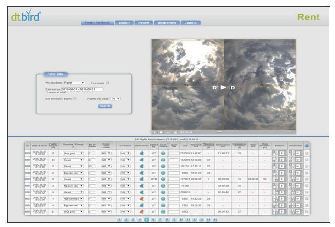This screenshot has height=227, width=335.
Task: Click the blue eye icon in the table header
Action: (307, 146)
